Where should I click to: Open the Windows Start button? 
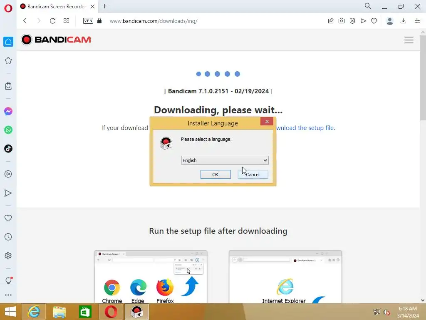(x=10, y=312)
